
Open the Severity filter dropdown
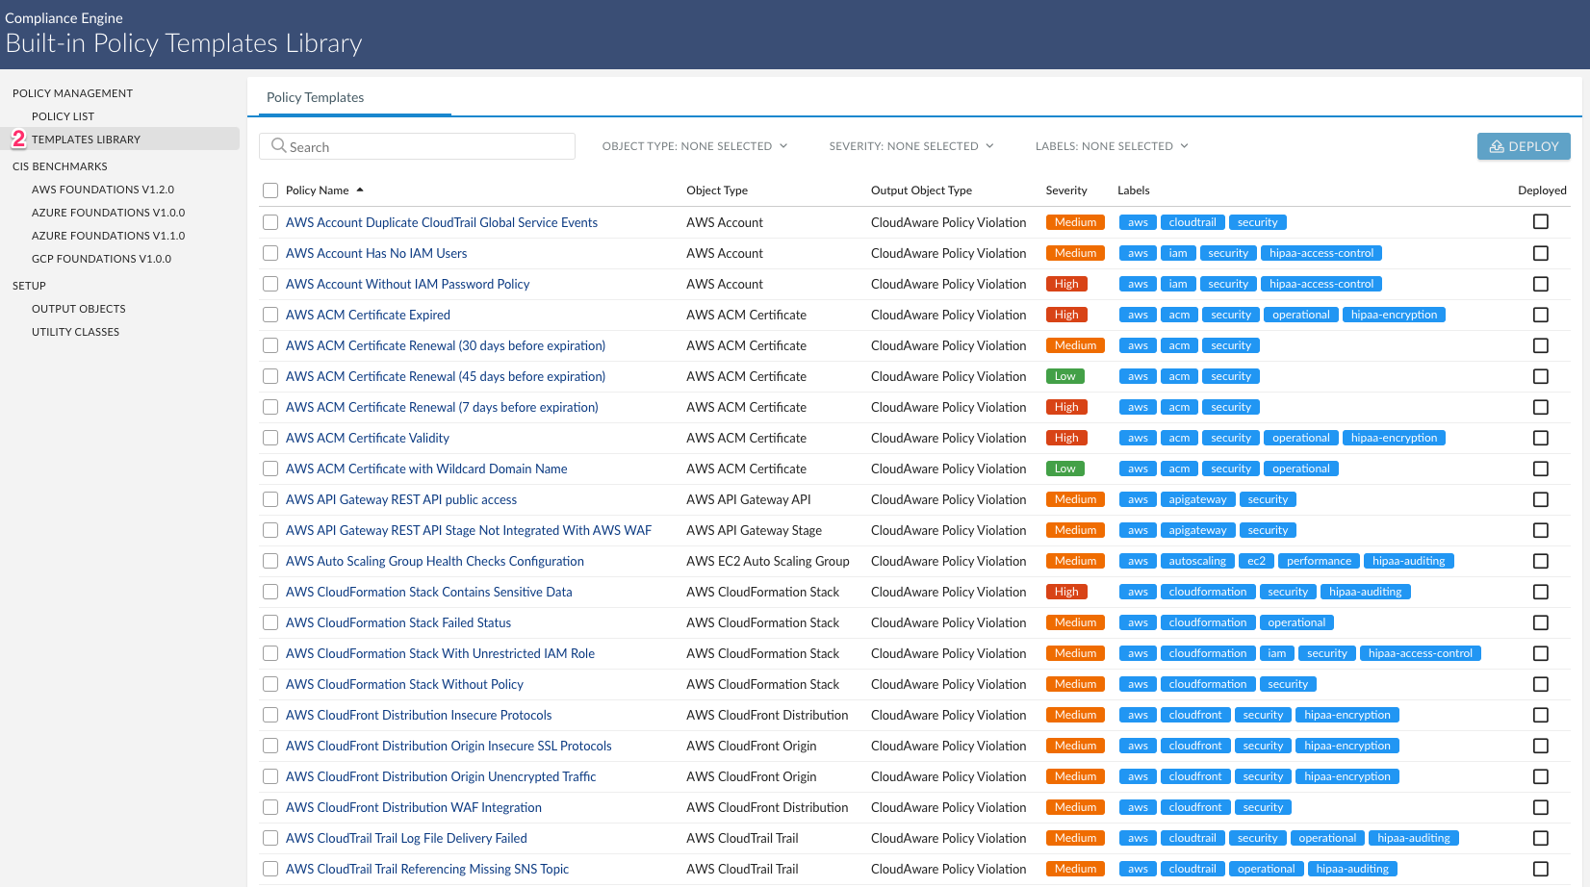click(910, 146)
